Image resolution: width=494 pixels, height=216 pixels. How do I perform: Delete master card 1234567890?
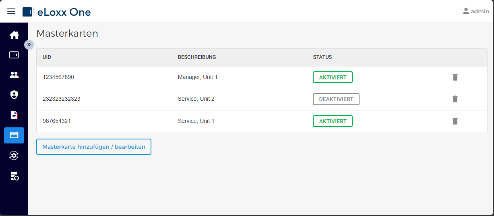click(x=455, y=77)
